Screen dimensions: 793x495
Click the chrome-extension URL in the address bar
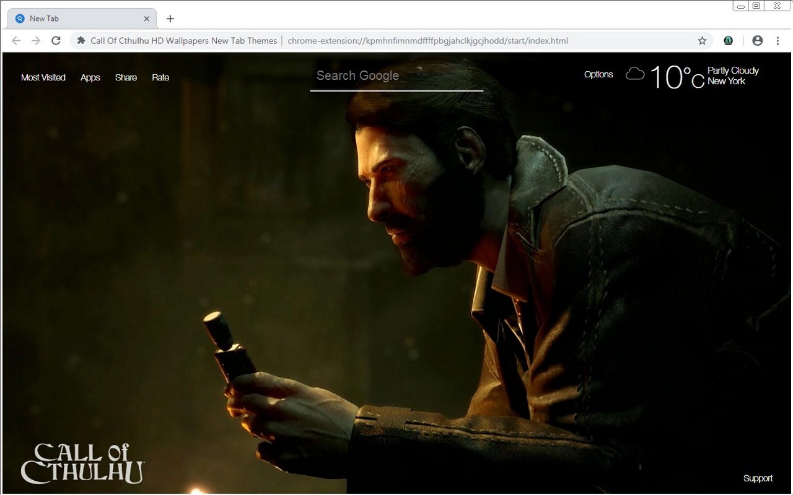point(427,41)
